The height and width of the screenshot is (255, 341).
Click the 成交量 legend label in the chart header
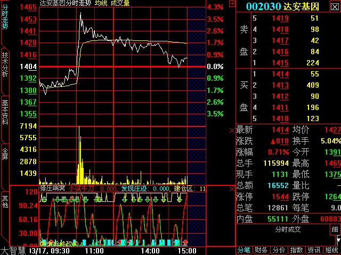[x=120, y=3]
